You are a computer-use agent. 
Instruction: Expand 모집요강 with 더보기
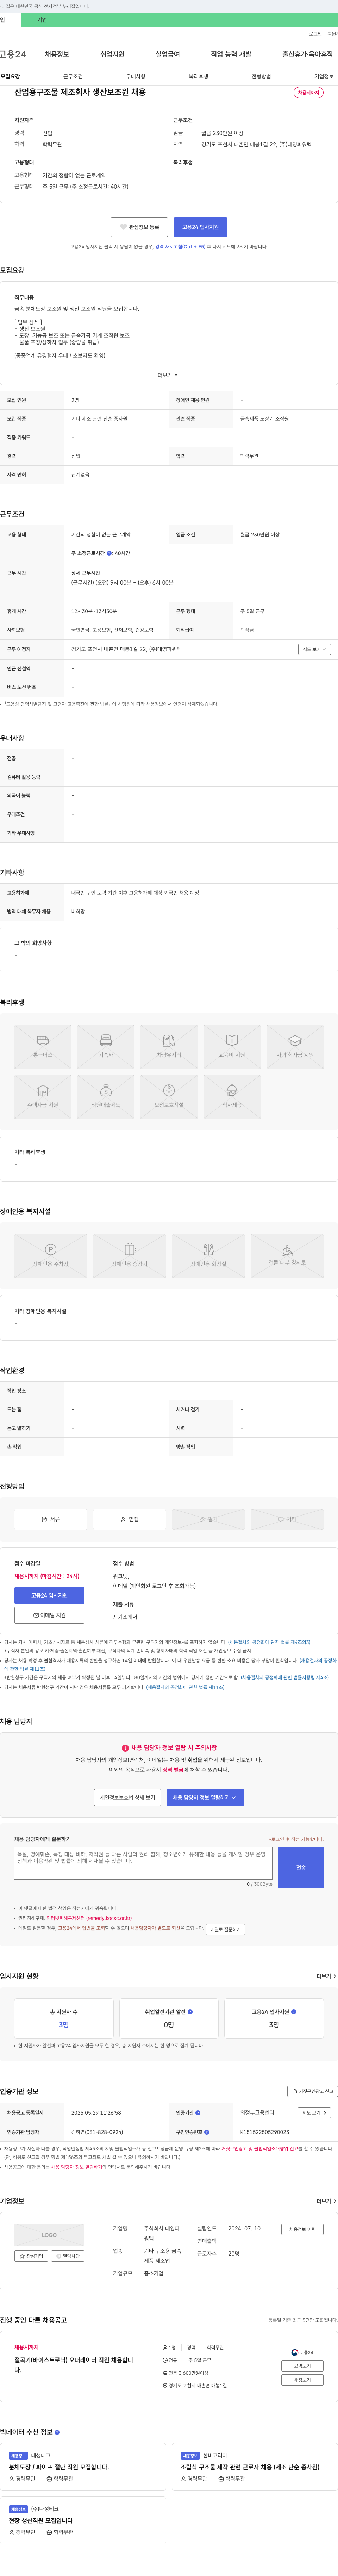coord(168,375)
